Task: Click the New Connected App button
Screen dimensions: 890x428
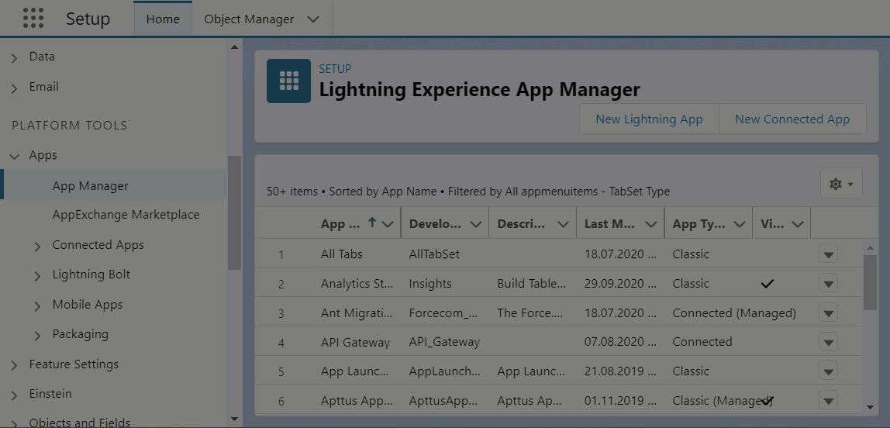Action: [x=792, y=119]
